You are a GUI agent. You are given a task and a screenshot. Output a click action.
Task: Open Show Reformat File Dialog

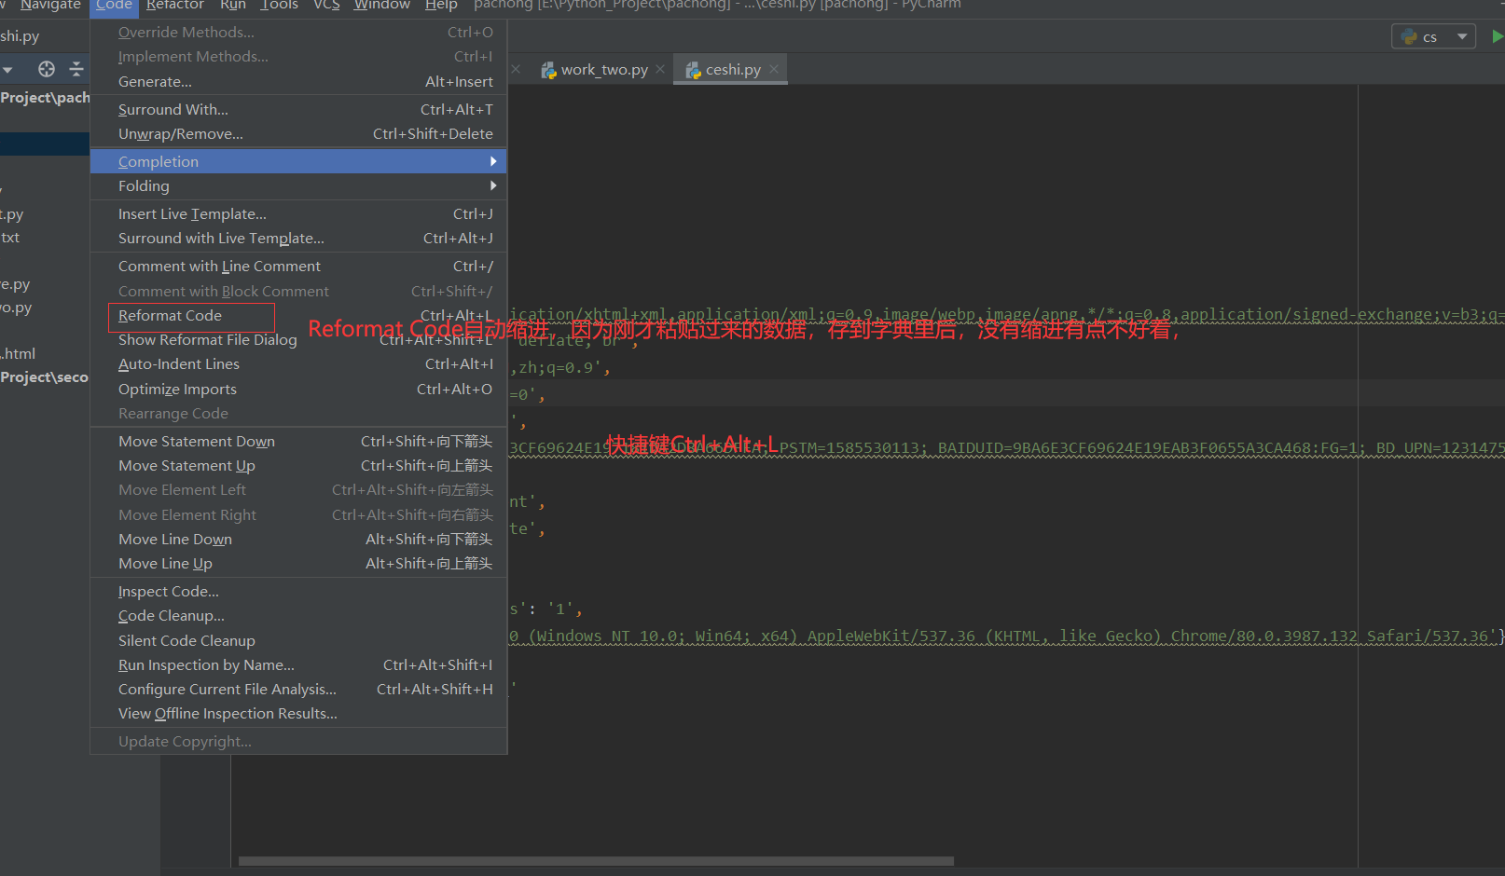[298, 340]
